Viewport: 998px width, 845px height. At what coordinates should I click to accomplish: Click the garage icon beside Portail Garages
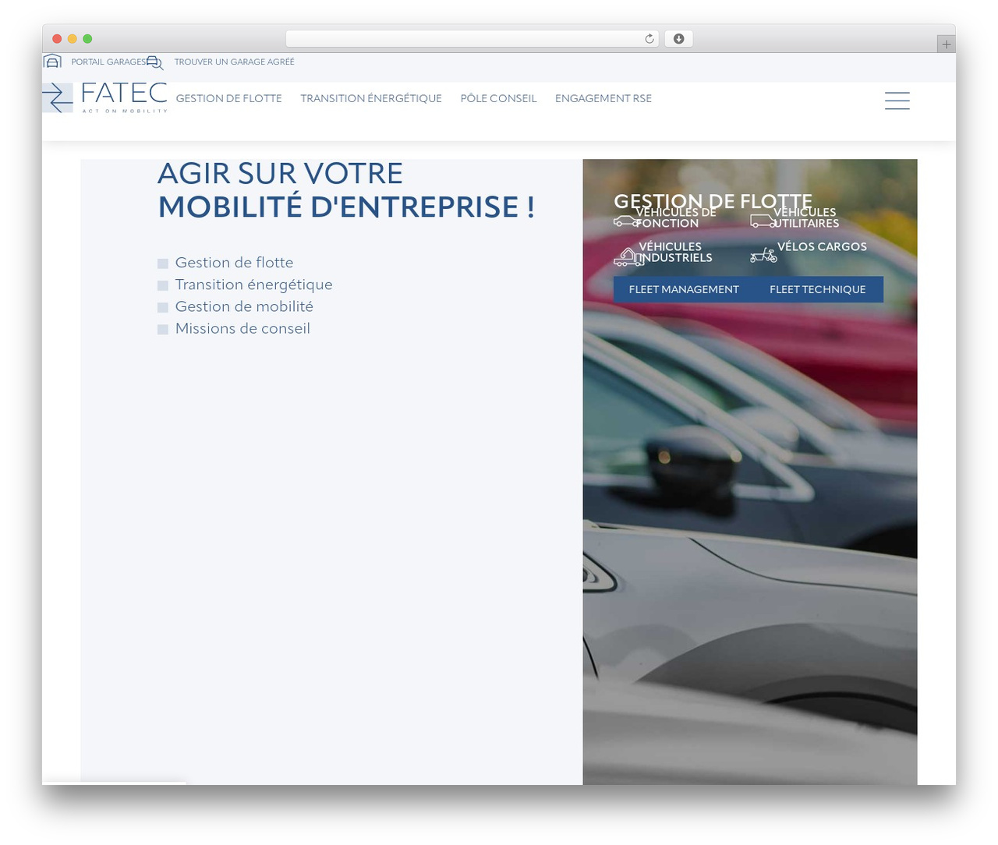pos(52,62)
